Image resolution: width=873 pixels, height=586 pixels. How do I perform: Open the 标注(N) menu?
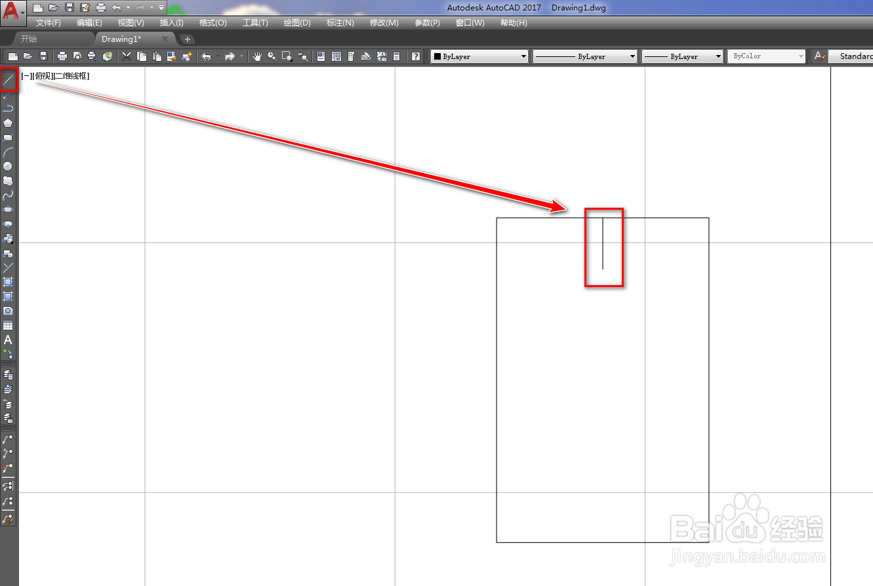(x=340, y=23)
